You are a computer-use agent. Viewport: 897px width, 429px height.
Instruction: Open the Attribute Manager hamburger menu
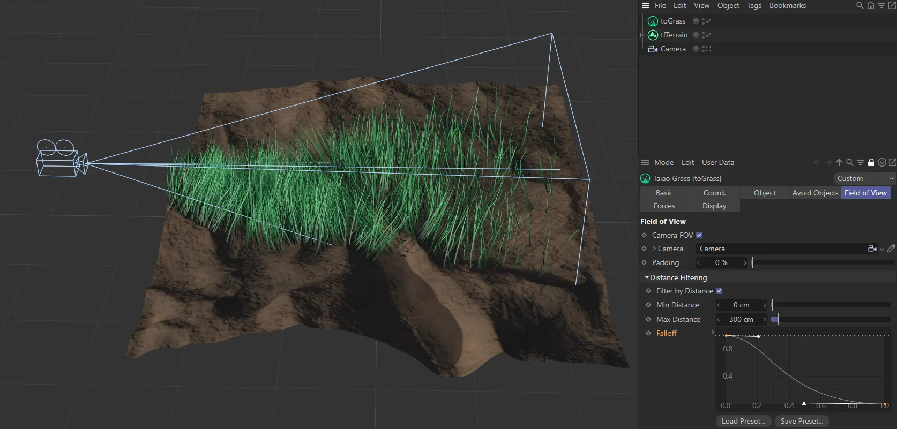pyautogui.click(x=645, y=162)
